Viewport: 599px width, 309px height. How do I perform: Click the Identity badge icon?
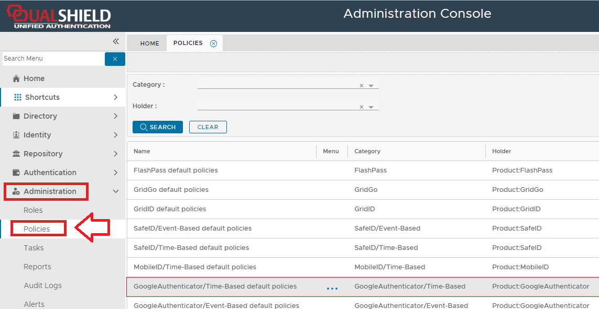click(16, 135)
